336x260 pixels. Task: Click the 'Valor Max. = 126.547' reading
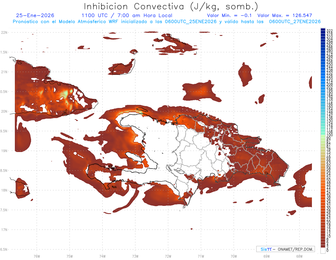click(x=284, y=15)
